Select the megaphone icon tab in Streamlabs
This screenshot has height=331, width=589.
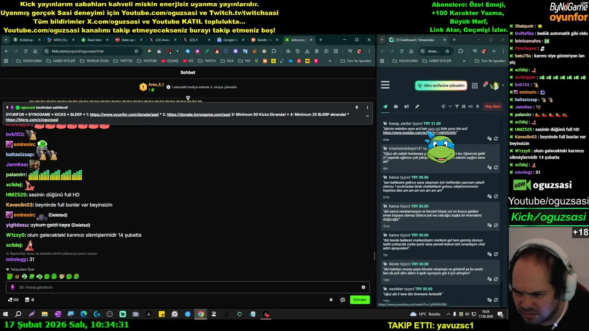406,107
